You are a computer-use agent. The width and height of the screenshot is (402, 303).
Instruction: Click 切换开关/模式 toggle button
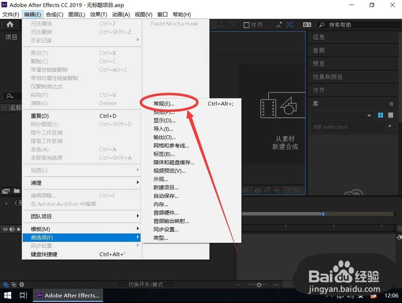click(146, 285)
